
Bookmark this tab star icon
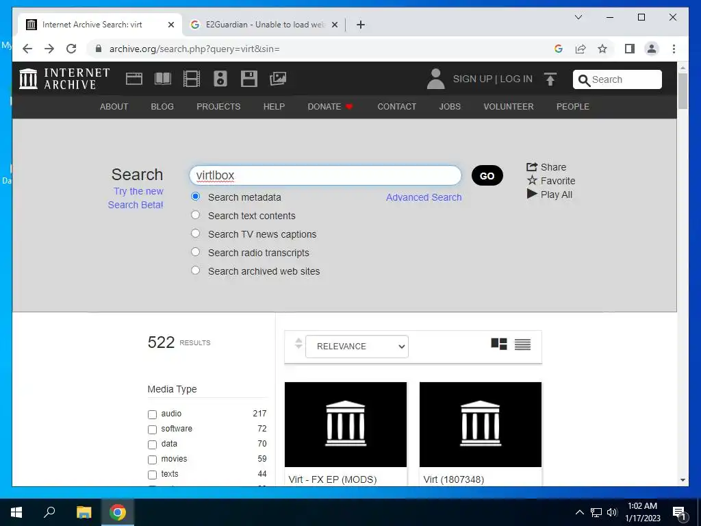click(602, 49)
